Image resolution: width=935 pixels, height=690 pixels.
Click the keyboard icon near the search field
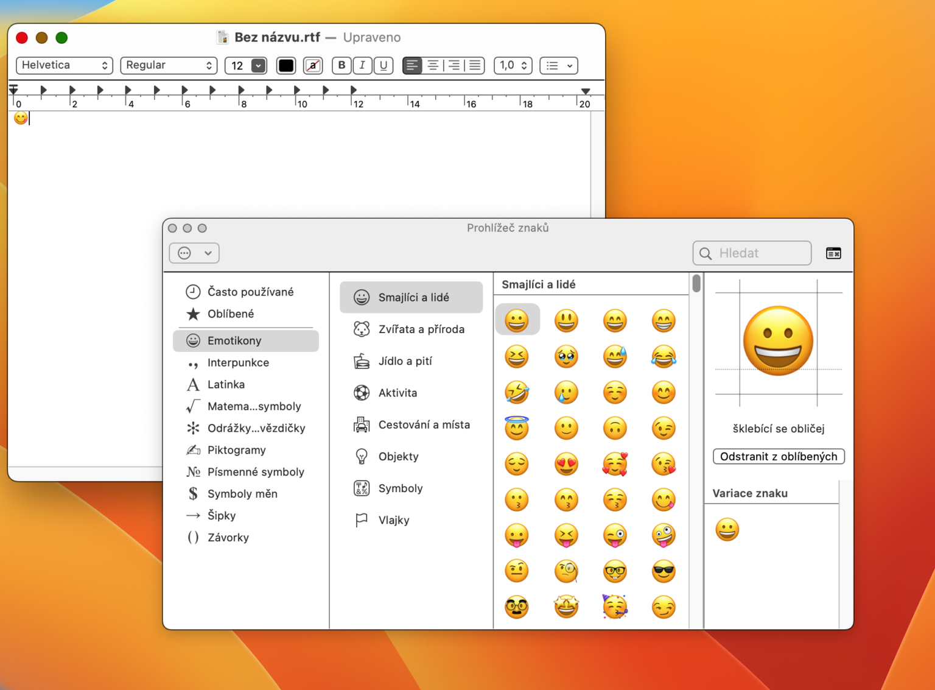[x=833, y=253]
